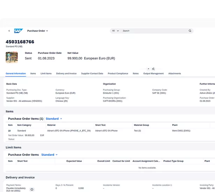The image size is (215, 192).
Task: Click the payment terms info icon
Action: coord(32,189)
